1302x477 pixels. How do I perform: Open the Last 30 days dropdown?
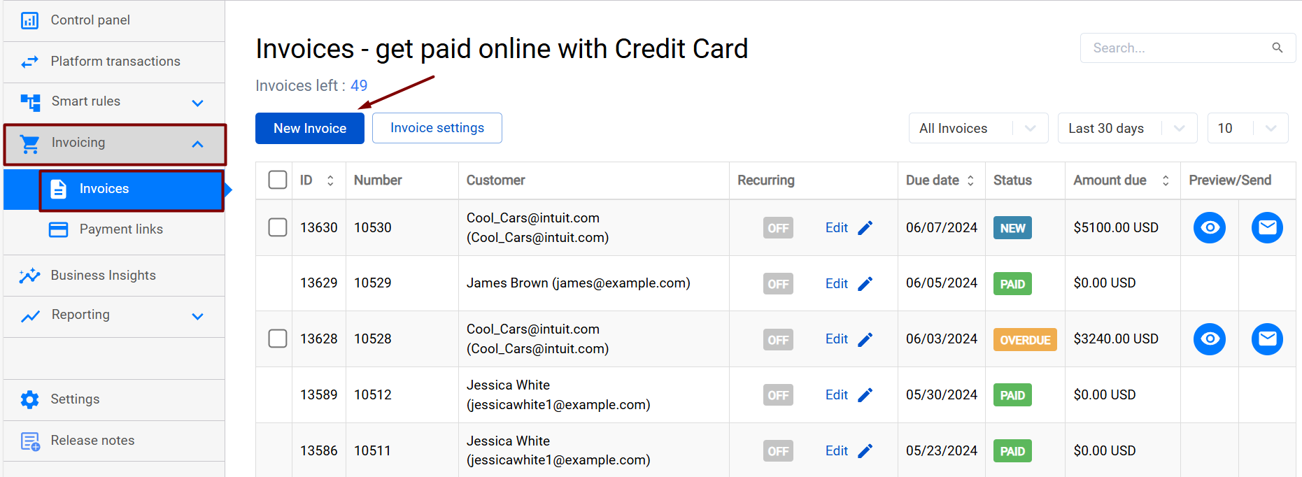[1127, 128]
